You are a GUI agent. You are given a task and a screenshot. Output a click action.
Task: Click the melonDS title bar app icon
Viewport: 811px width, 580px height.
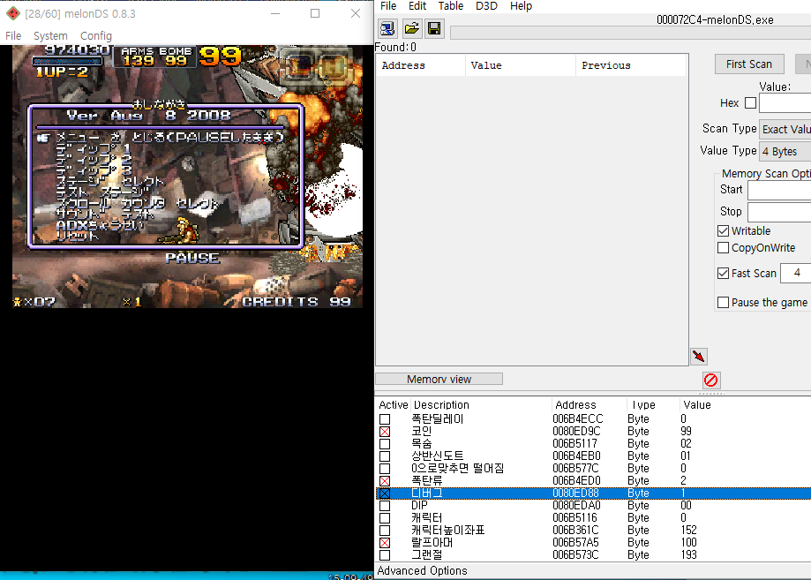click(13, 13)
